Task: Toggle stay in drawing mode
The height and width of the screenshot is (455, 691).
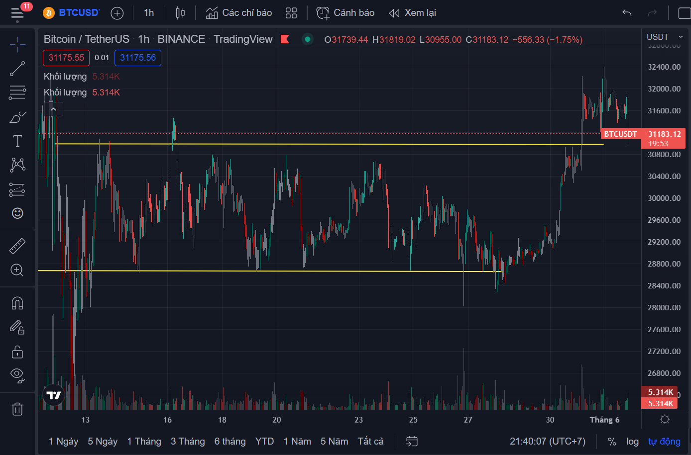Action: click(x=17, y=327)
